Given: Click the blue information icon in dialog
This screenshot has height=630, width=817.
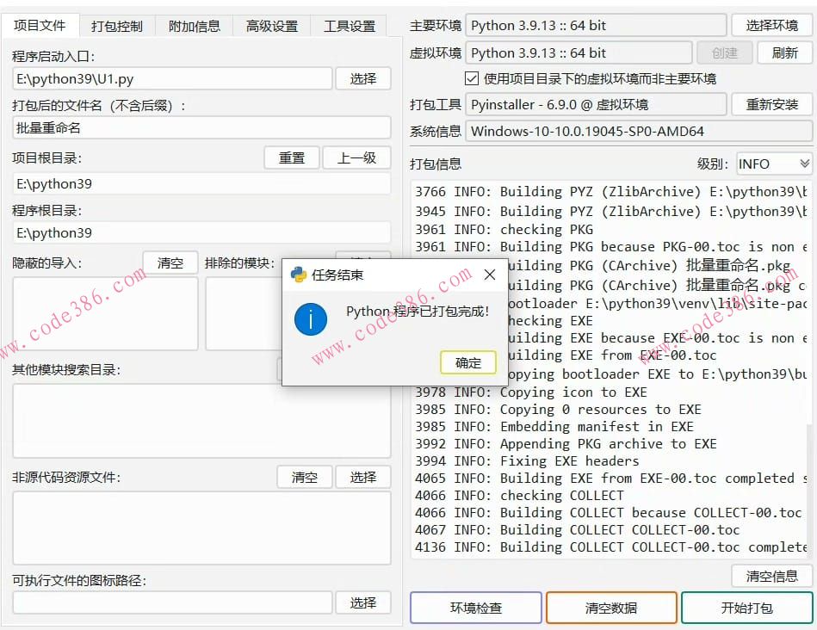Looking at the screenshot, I should pyautogui.click(x=311, y=319).
